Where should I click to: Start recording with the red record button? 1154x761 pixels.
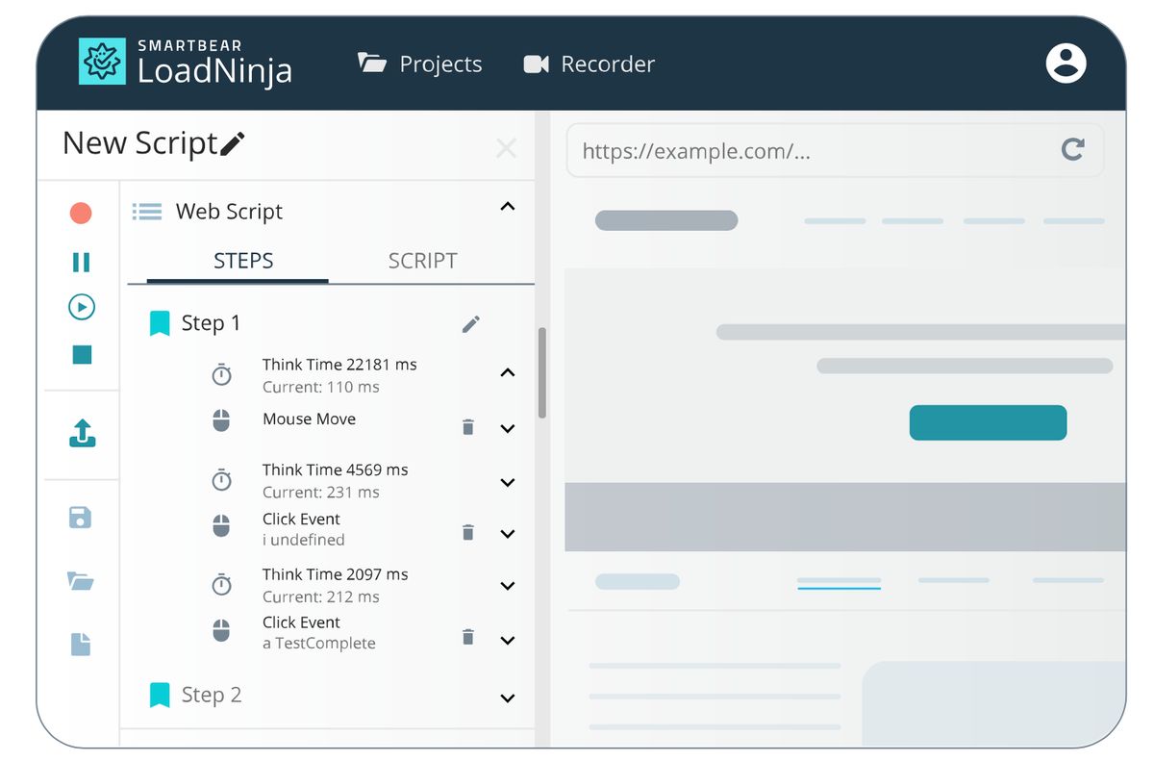click(80, 213)
